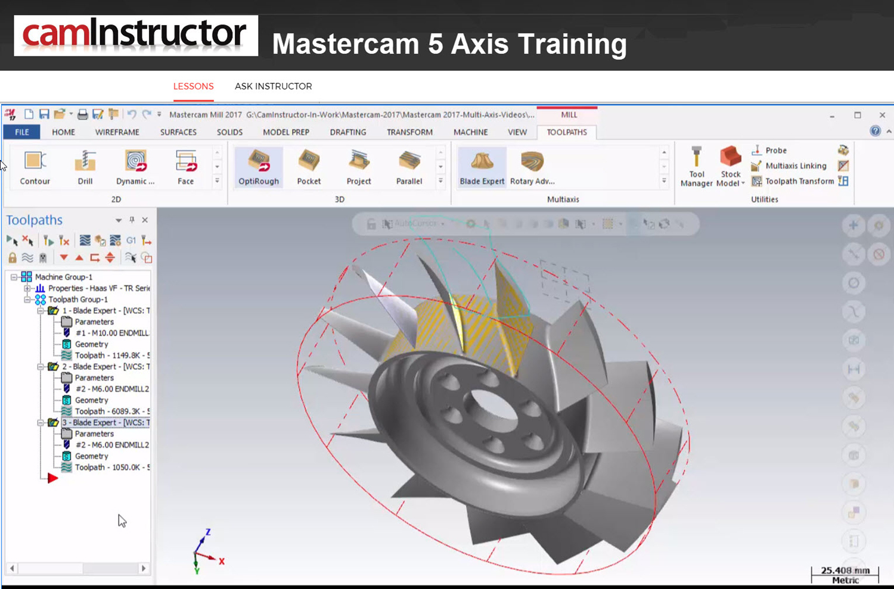Select all dirty operations icon
Image resolution: width=894 pixels, height=589 pixels.
tap(27, 241)
